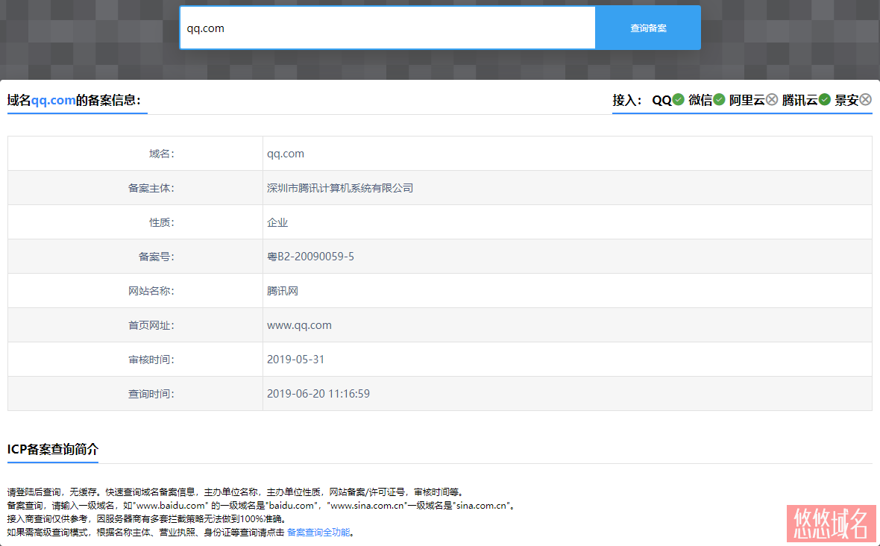Click the 接入: label
Image resolution: width=880 pixels, height=546 pixels.
[x=627, y=101]
